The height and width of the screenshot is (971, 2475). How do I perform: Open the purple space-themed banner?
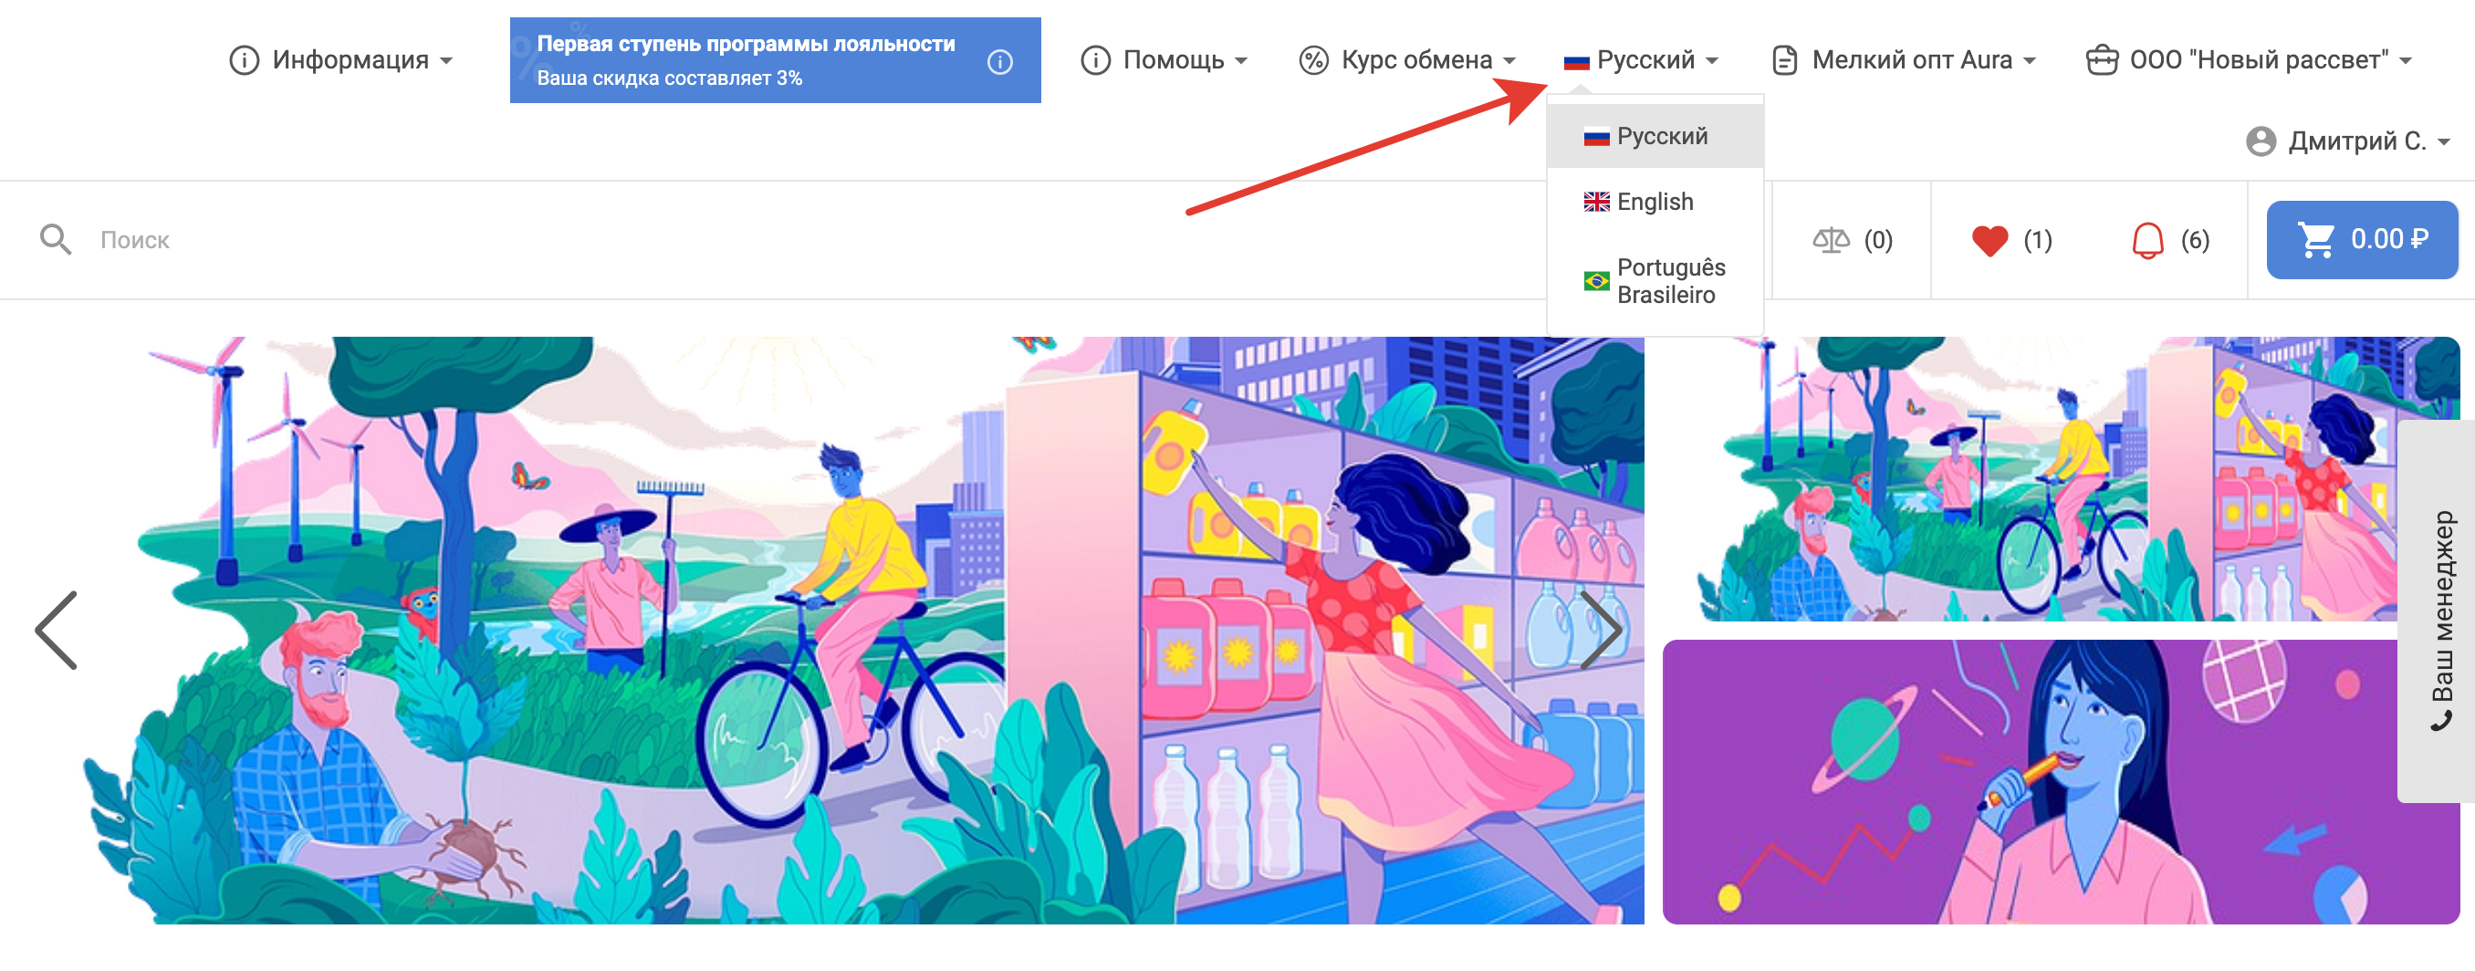coord(2027,782)
